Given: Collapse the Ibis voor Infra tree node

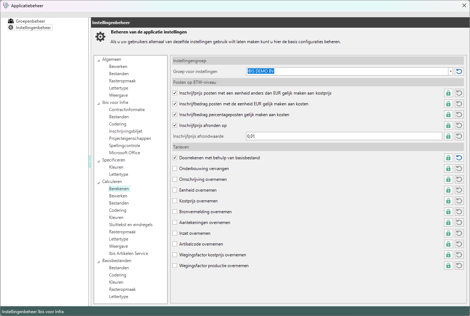Looking at the screenshot, I should coord(99,103).
